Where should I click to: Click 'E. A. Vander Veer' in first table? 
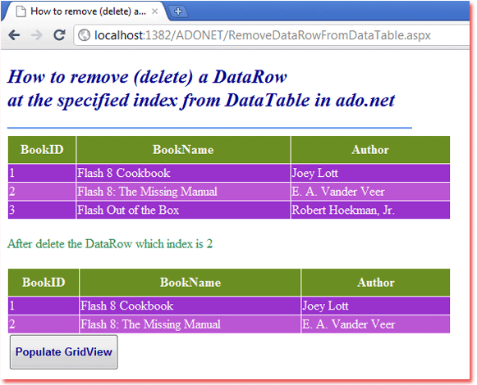click(370, 192)
